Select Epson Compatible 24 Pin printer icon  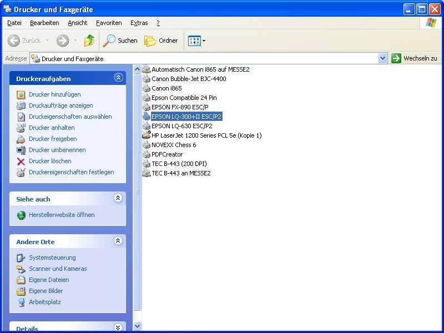pos(146,98)
